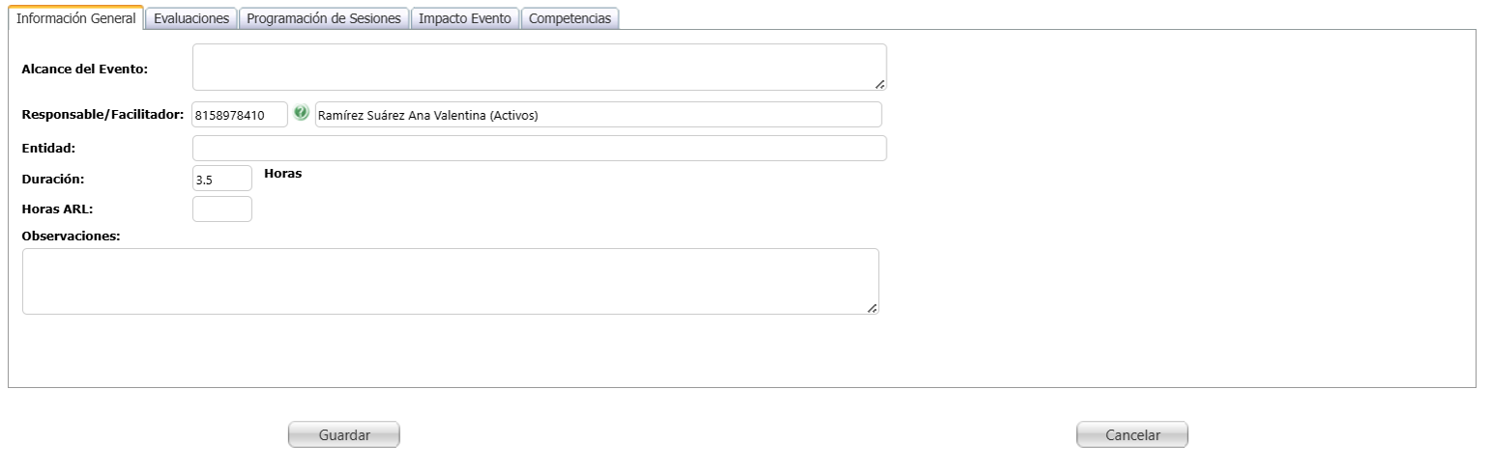Select the Impacto Evento tab
This screenshot has width=1492, height=473.
tap(464, 18)
